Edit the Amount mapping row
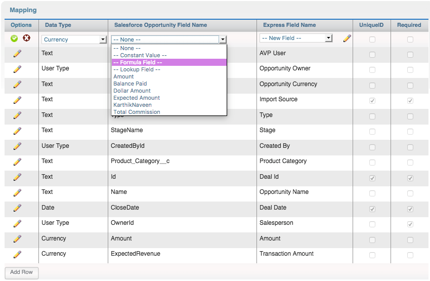Viewport: 430px width, 281px height. tap(17, 239)
